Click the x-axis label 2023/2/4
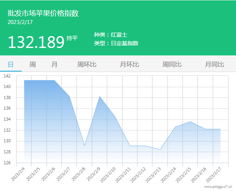The height and width of the screenshot is (191, 236). tap(18, 174)
